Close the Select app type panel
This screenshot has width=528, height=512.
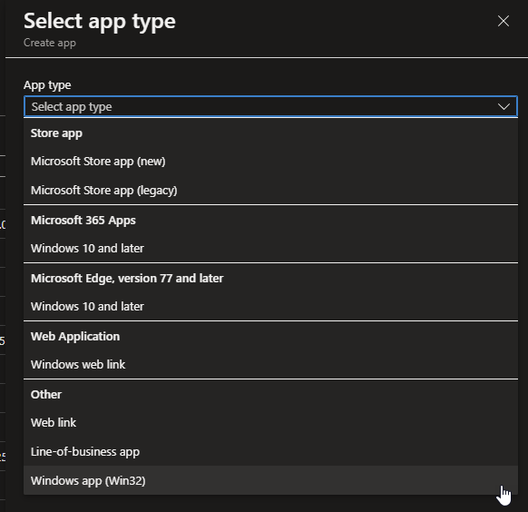point(504,21)
